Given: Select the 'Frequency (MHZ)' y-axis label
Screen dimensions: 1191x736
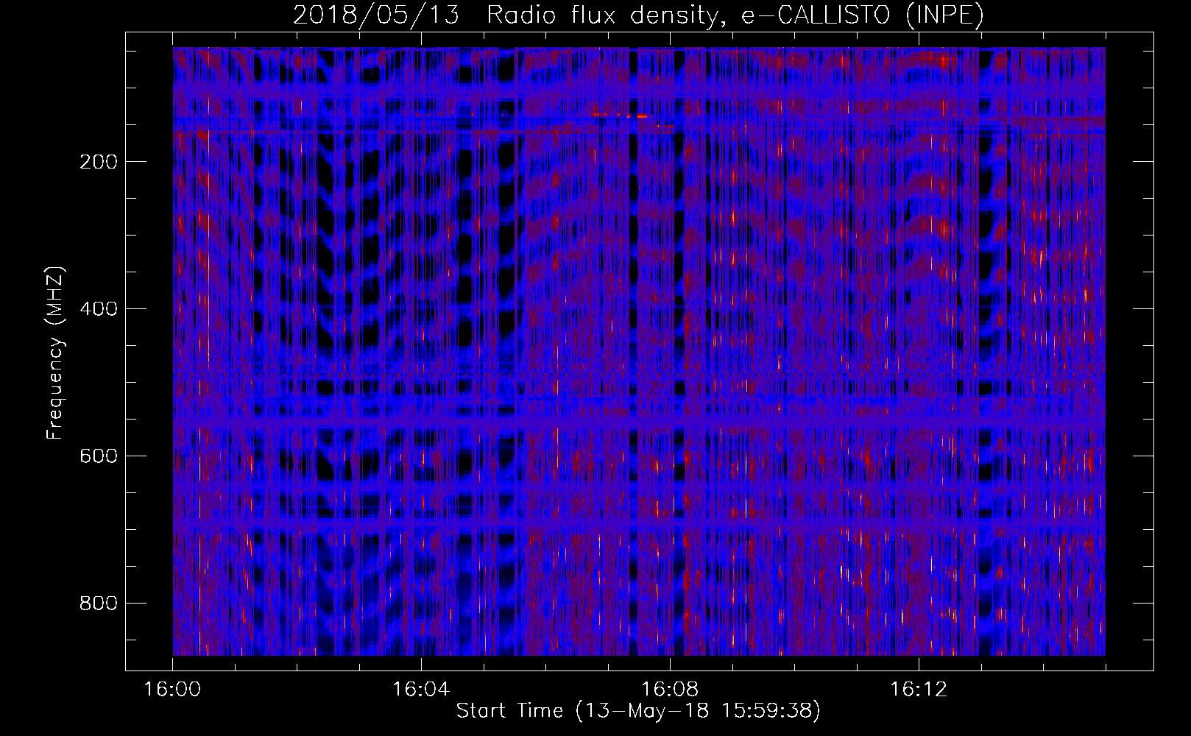Looking at the screenshot, I should (55, 353).
